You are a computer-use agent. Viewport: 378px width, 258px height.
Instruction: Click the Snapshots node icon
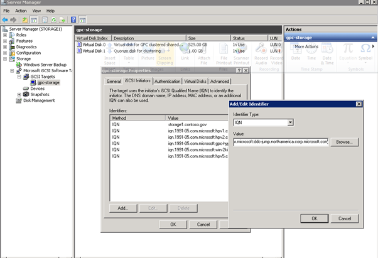(x=26, y=94)
